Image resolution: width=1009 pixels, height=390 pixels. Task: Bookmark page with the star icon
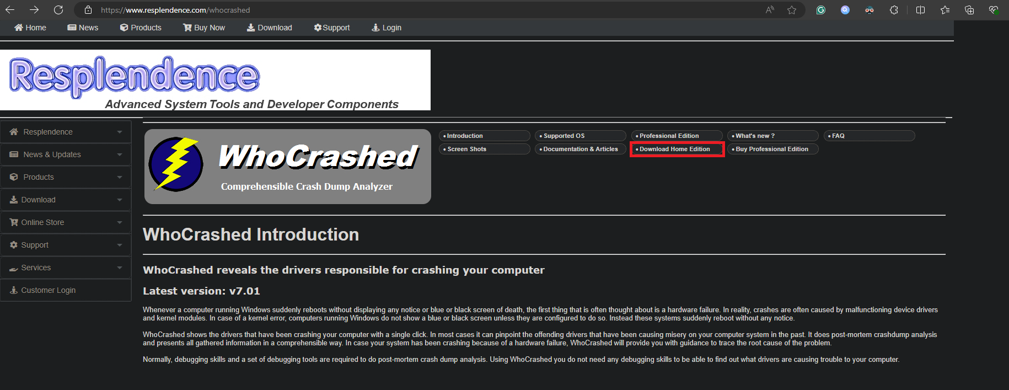[792, 10]
